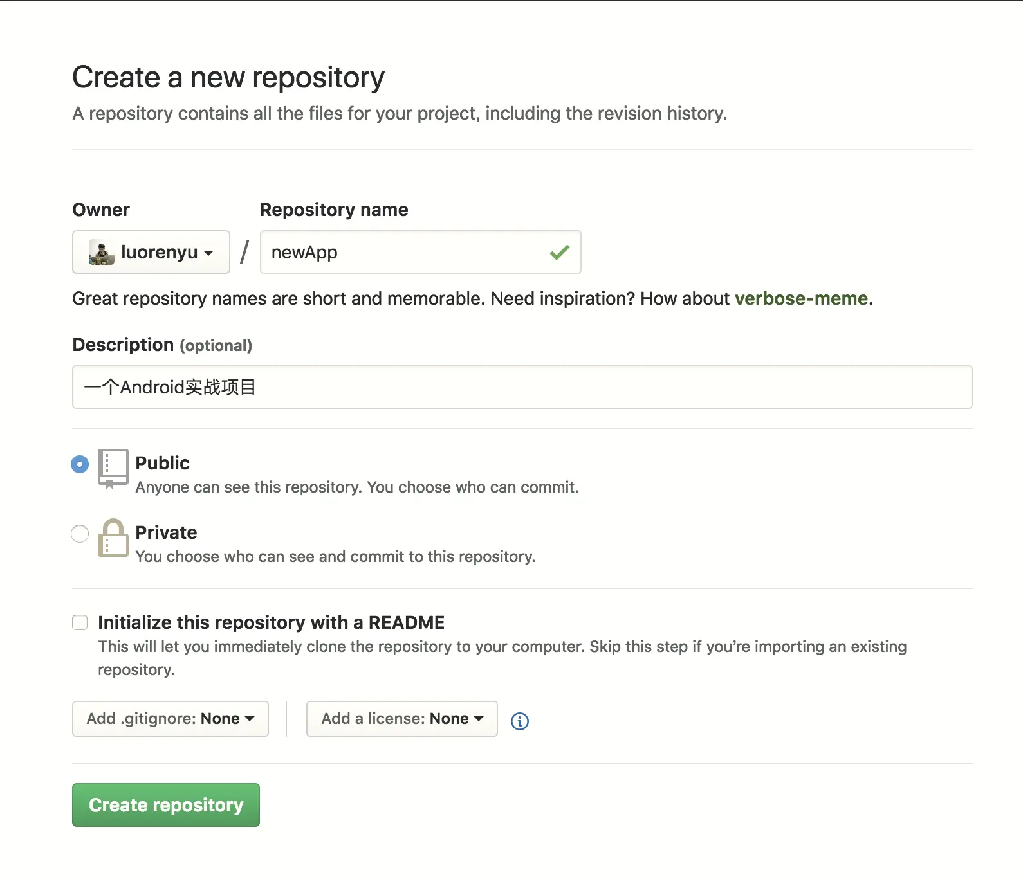The image size is (1023, 877).
Task: Select the Private radio button
Action: [80, 534]
